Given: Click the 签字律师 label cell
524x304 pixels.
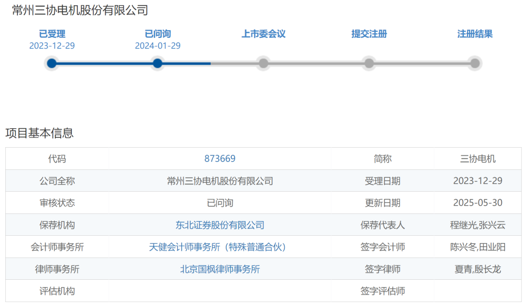Looking at the screenshot, I should (383, 269).
